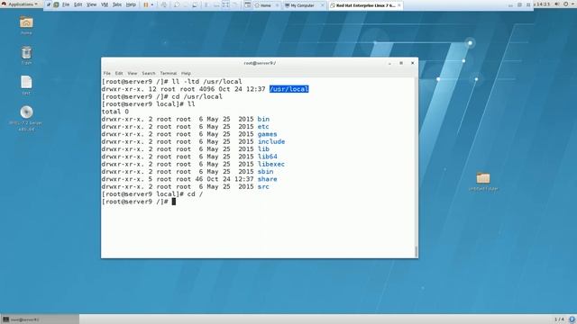The height and width of the screenshot is (324, 577).
Task: Switch to the My Computer tab
Action: click(305, 5)
